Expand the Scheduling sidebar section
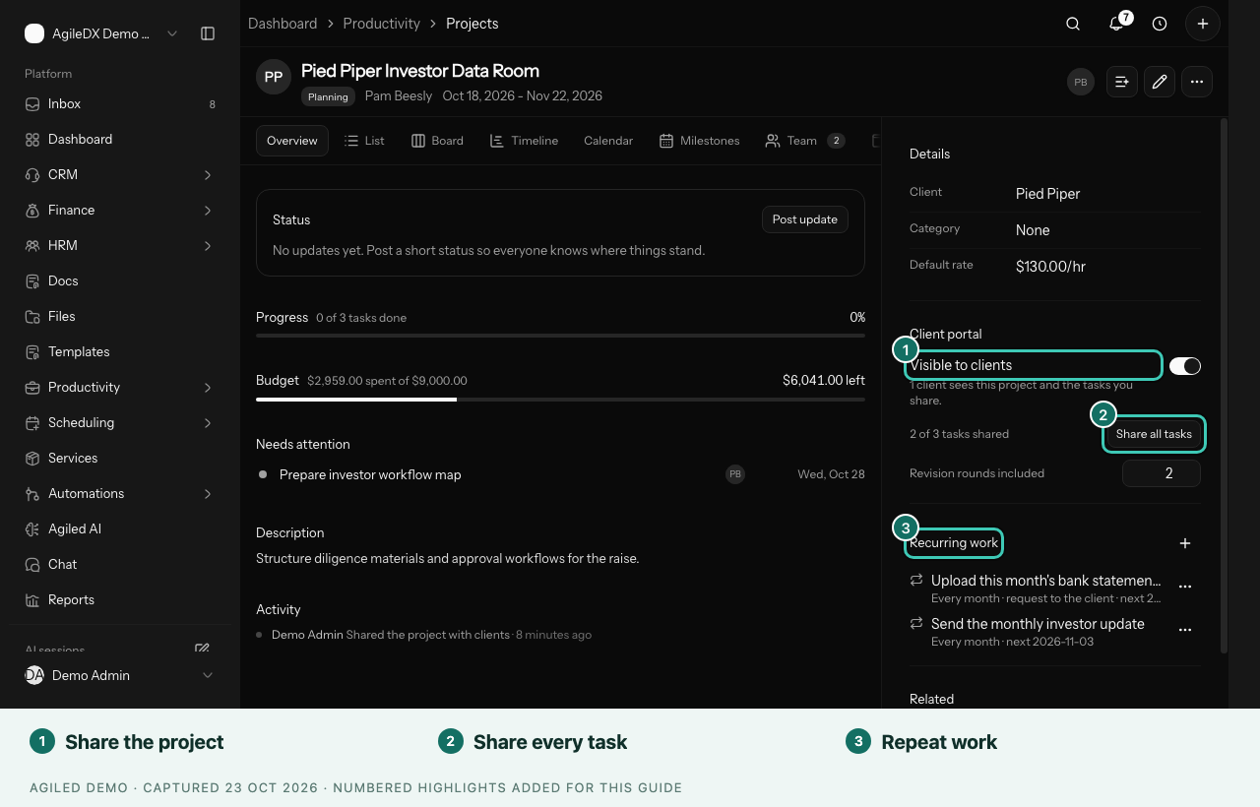1260x807 pixels. click(x=120, y=422)
